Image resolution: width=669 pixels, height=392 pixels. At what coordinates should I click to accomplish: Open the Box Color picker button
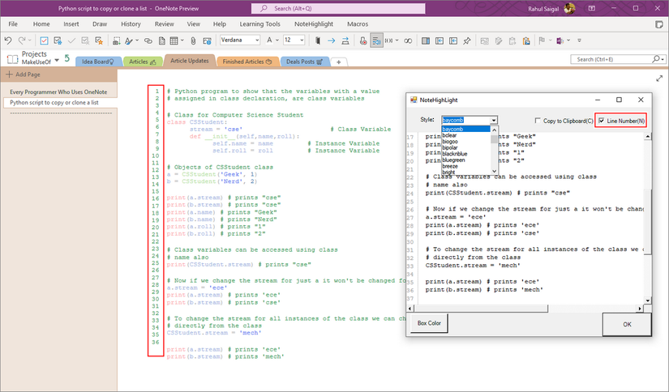[x=430, y=323]
